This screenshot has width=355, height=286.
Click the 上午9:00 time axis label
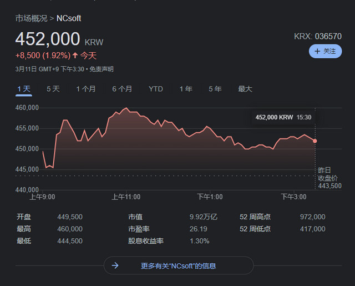tap(42, 197)
